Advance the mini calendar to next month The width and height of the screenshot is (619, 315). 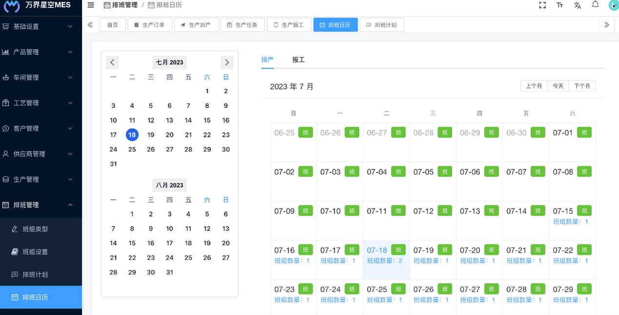click(x=227, y=62)
